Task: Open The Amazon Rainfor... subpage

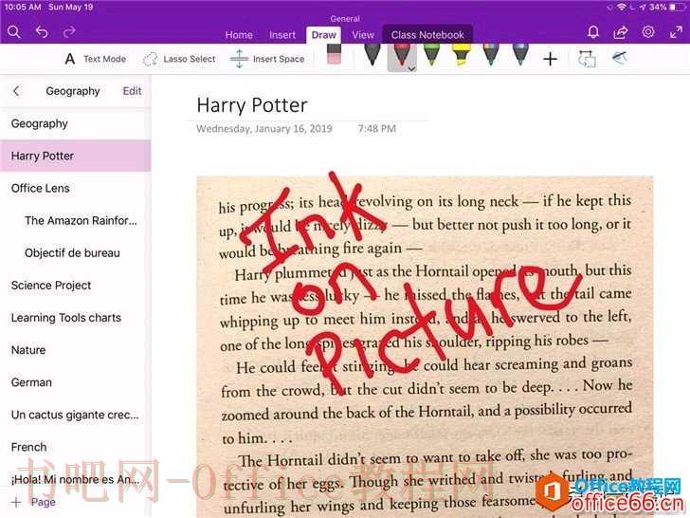Action: tap(75, 221)
